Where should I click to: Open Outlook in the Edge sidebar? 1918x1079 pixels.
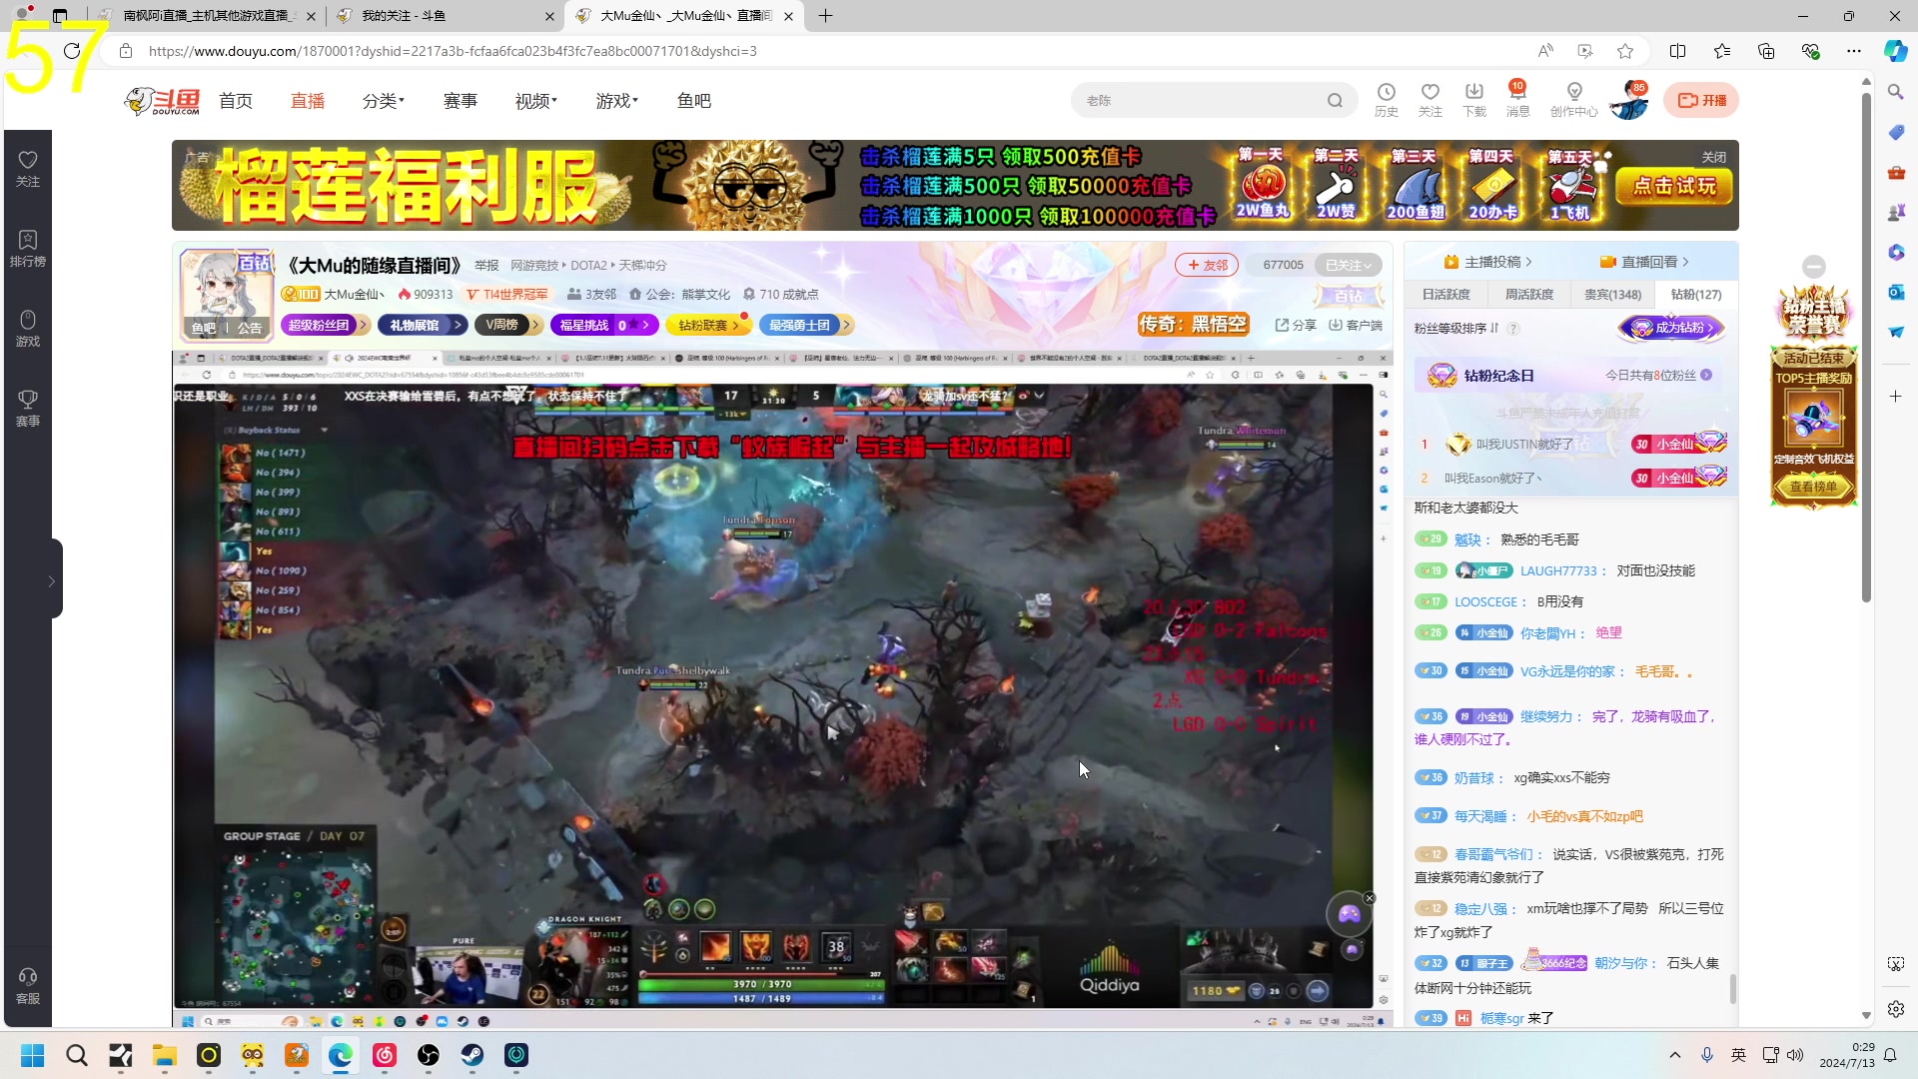pos(1896,292)
